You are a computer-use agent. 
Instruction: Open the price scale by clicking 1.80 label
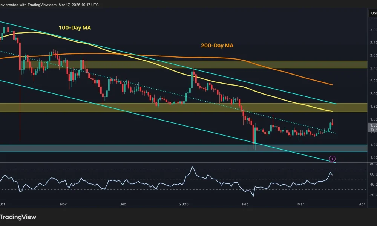point(372,106)
